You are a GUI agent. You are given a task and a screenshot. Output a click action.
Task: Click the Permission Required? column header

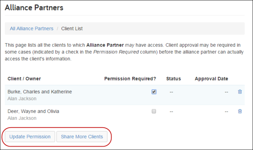(x=130, y=79)
